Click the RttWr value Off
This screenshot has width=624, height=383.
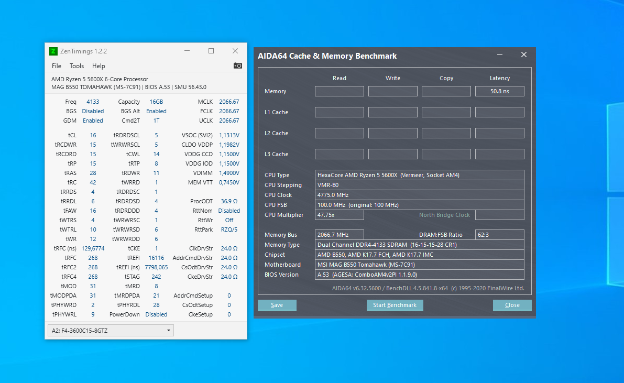(x=229, y=220)
